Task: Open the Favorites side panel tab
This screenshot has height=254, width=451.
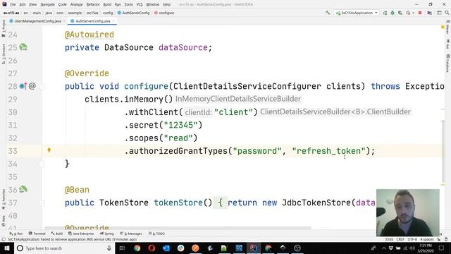Action: tap(4, 199)
